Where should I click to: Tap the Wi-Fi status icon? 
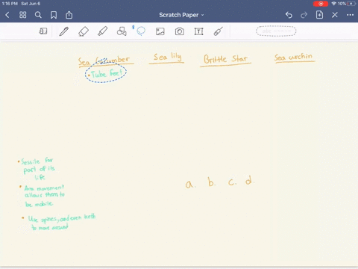click(334, 4)
